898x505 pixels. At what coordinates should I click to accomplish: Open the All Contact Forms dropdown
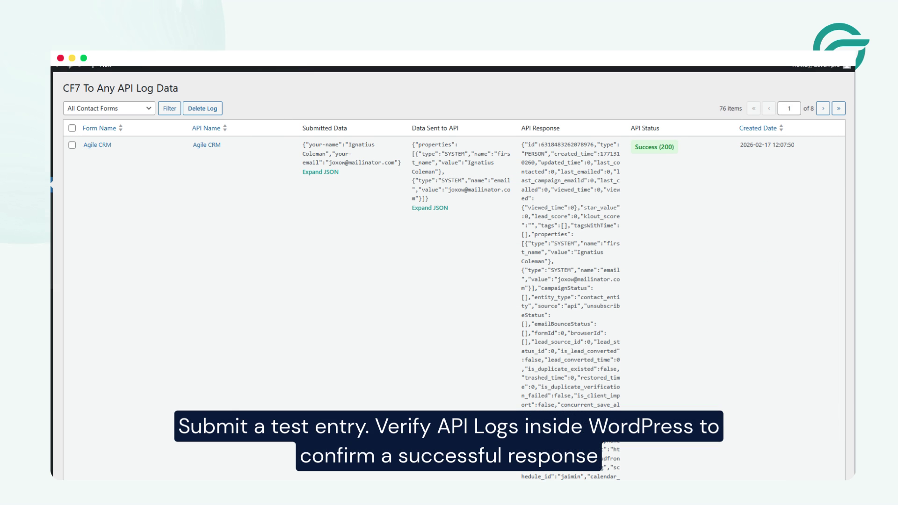pyautogui.click(x=109, y=108)
